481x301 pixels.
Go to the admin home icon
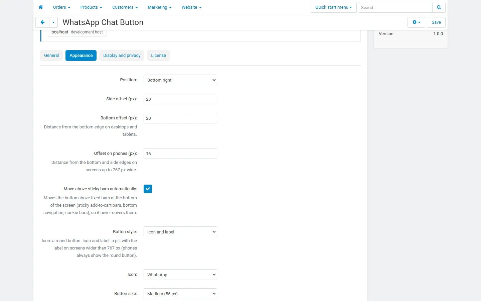tap(41, 7)
